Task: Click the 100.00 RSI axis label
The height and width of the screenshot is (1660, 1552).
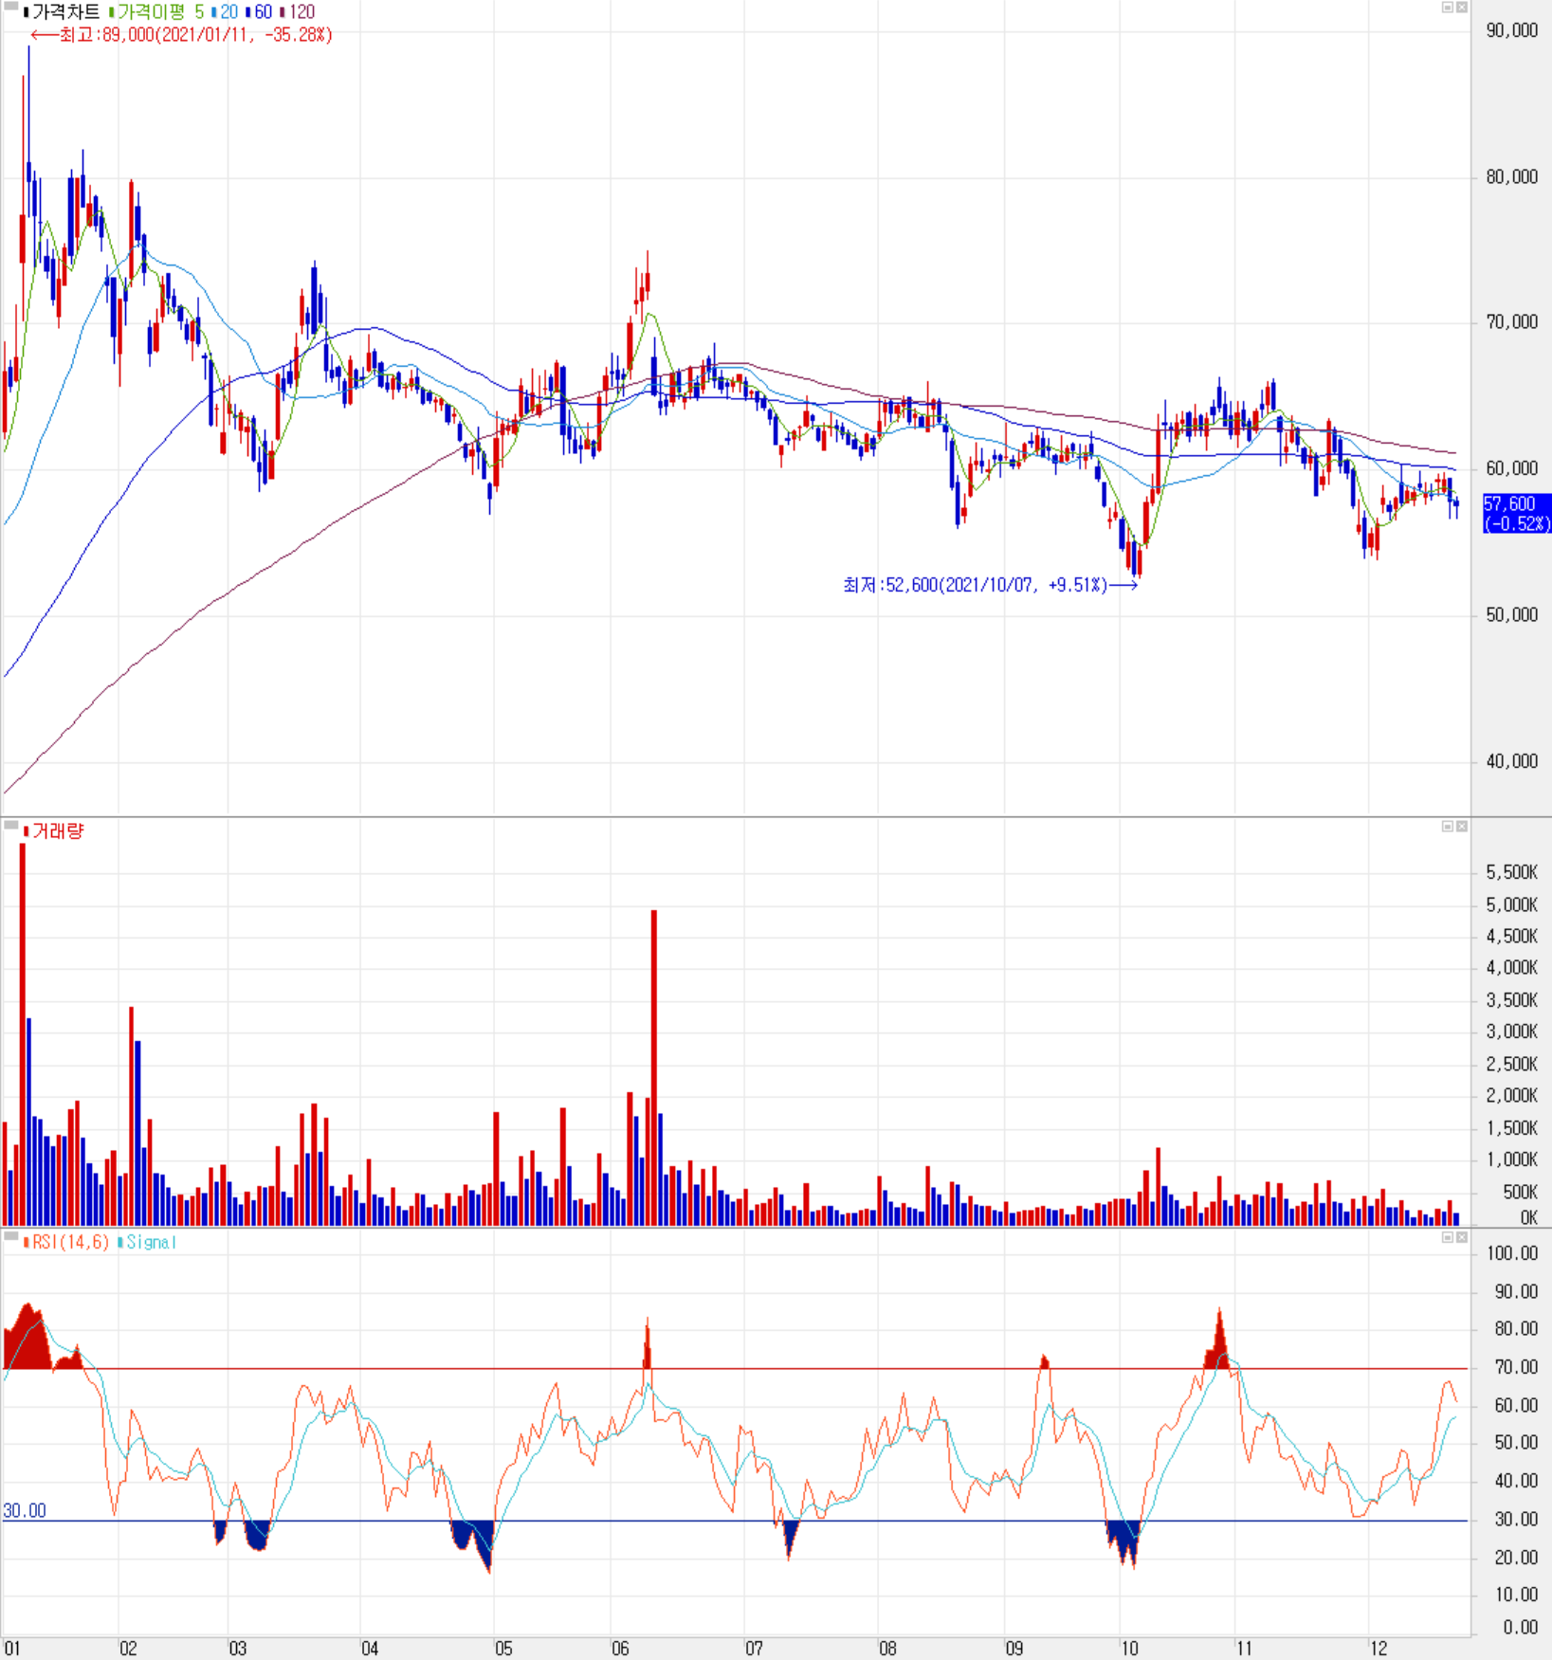Action: 1512,1253
